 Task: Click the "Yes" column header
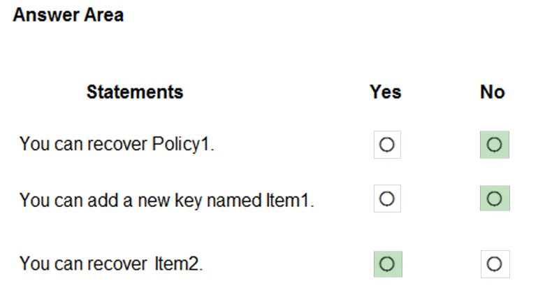click(386, 92)
